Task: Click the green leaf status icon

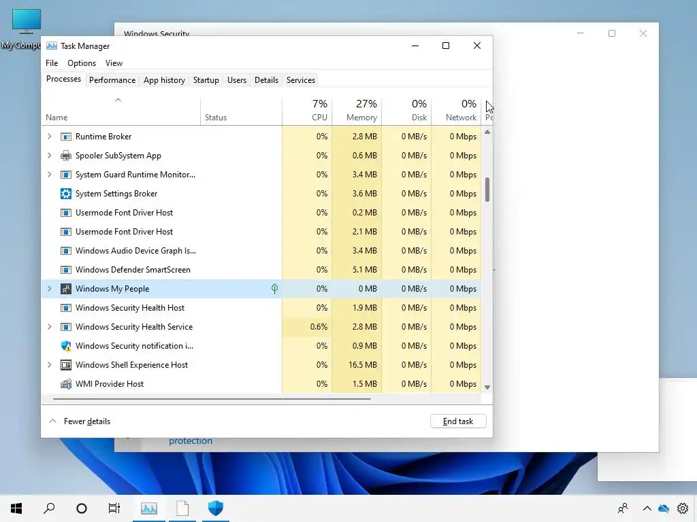Action: [x=275, y=289]
